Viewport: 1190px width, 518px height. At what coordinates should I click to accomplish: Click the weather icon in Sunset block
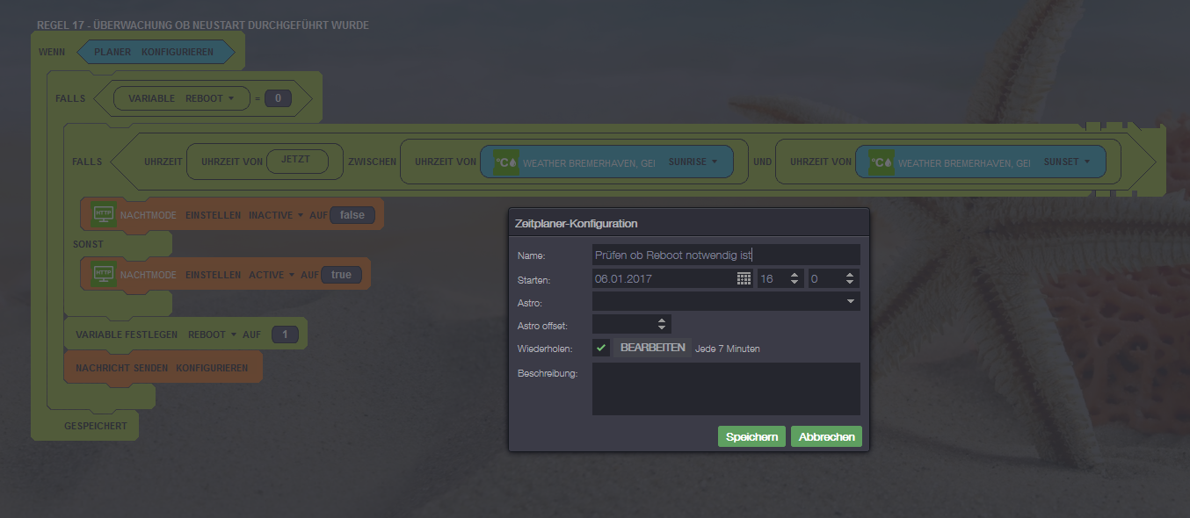[881, 162]
